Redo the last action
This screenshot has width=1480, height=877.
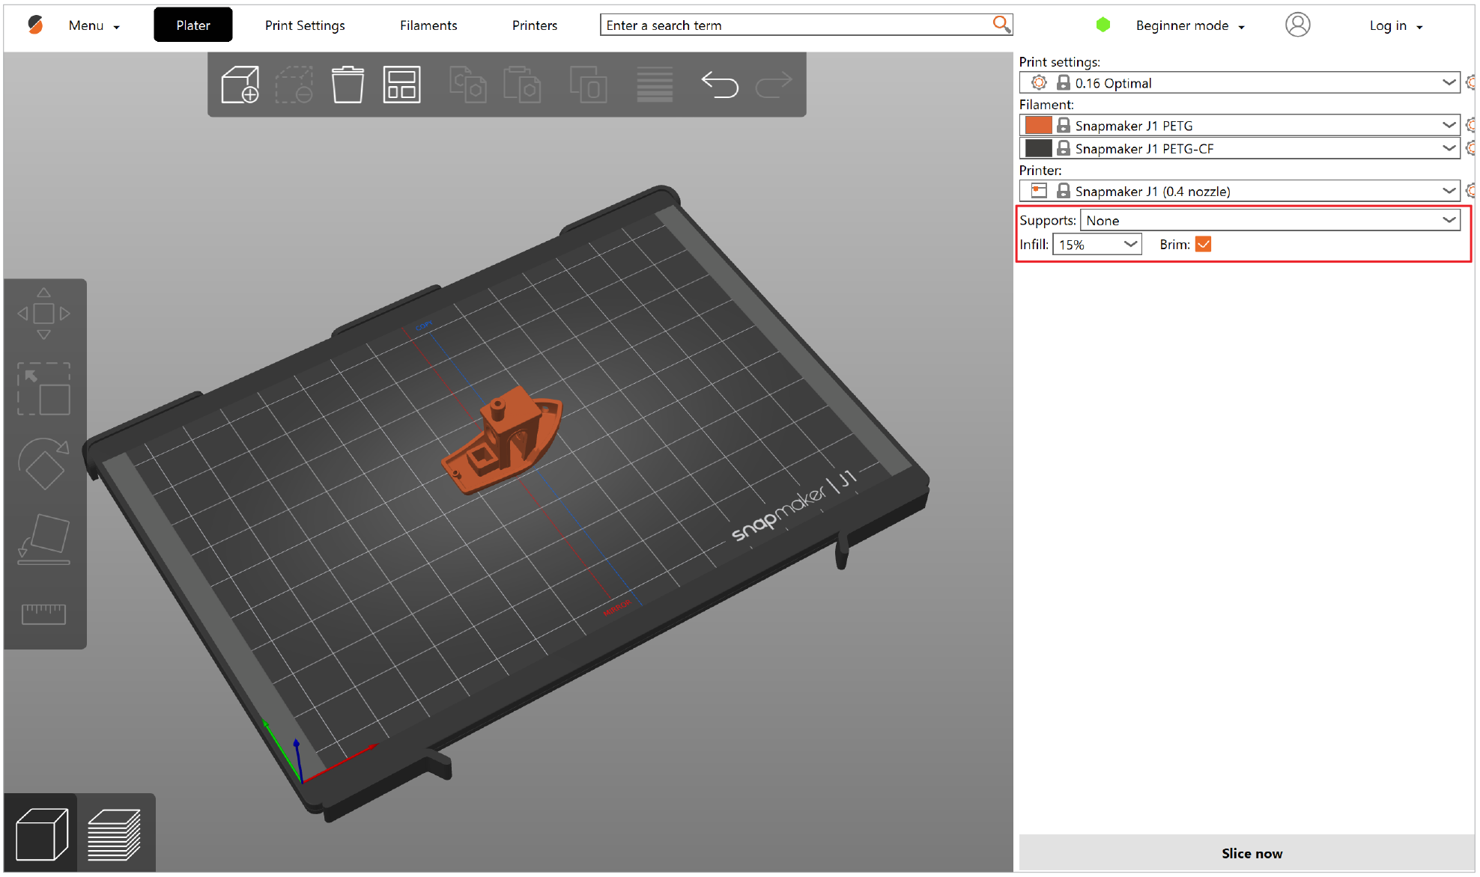point(774,85)
